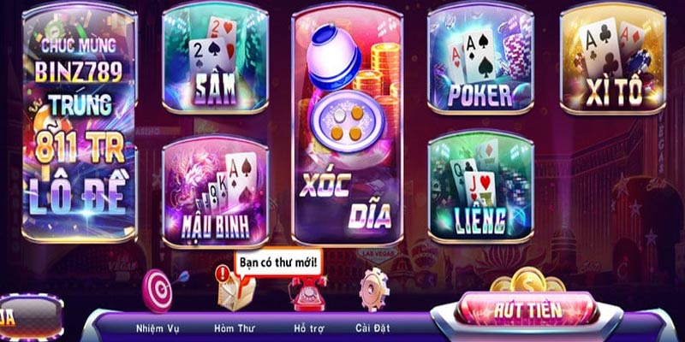Click the red exclamation mail alert badge
The width and height of the screenshot is (685, 342).
(223, 274)
